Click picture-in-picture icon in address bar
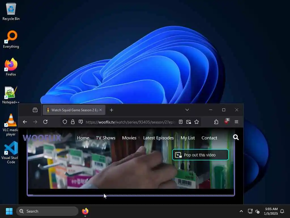The image size is (290, 218). [x=188, y=122]
